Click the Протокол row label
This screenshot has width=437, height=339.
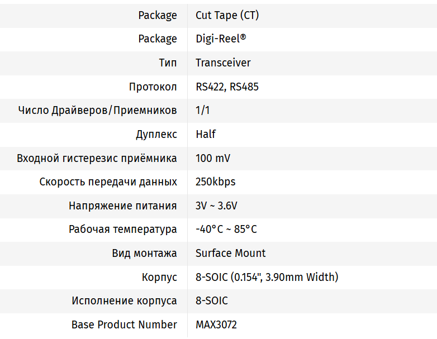tap(153, 87)
